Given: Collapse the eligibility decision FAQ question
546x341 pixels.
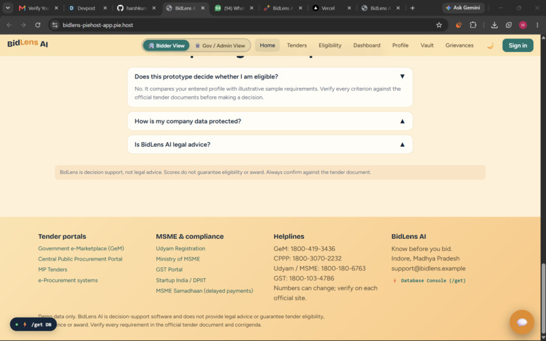Looking at the screenshot, I should pyautogui.click(x=270, y=76).
